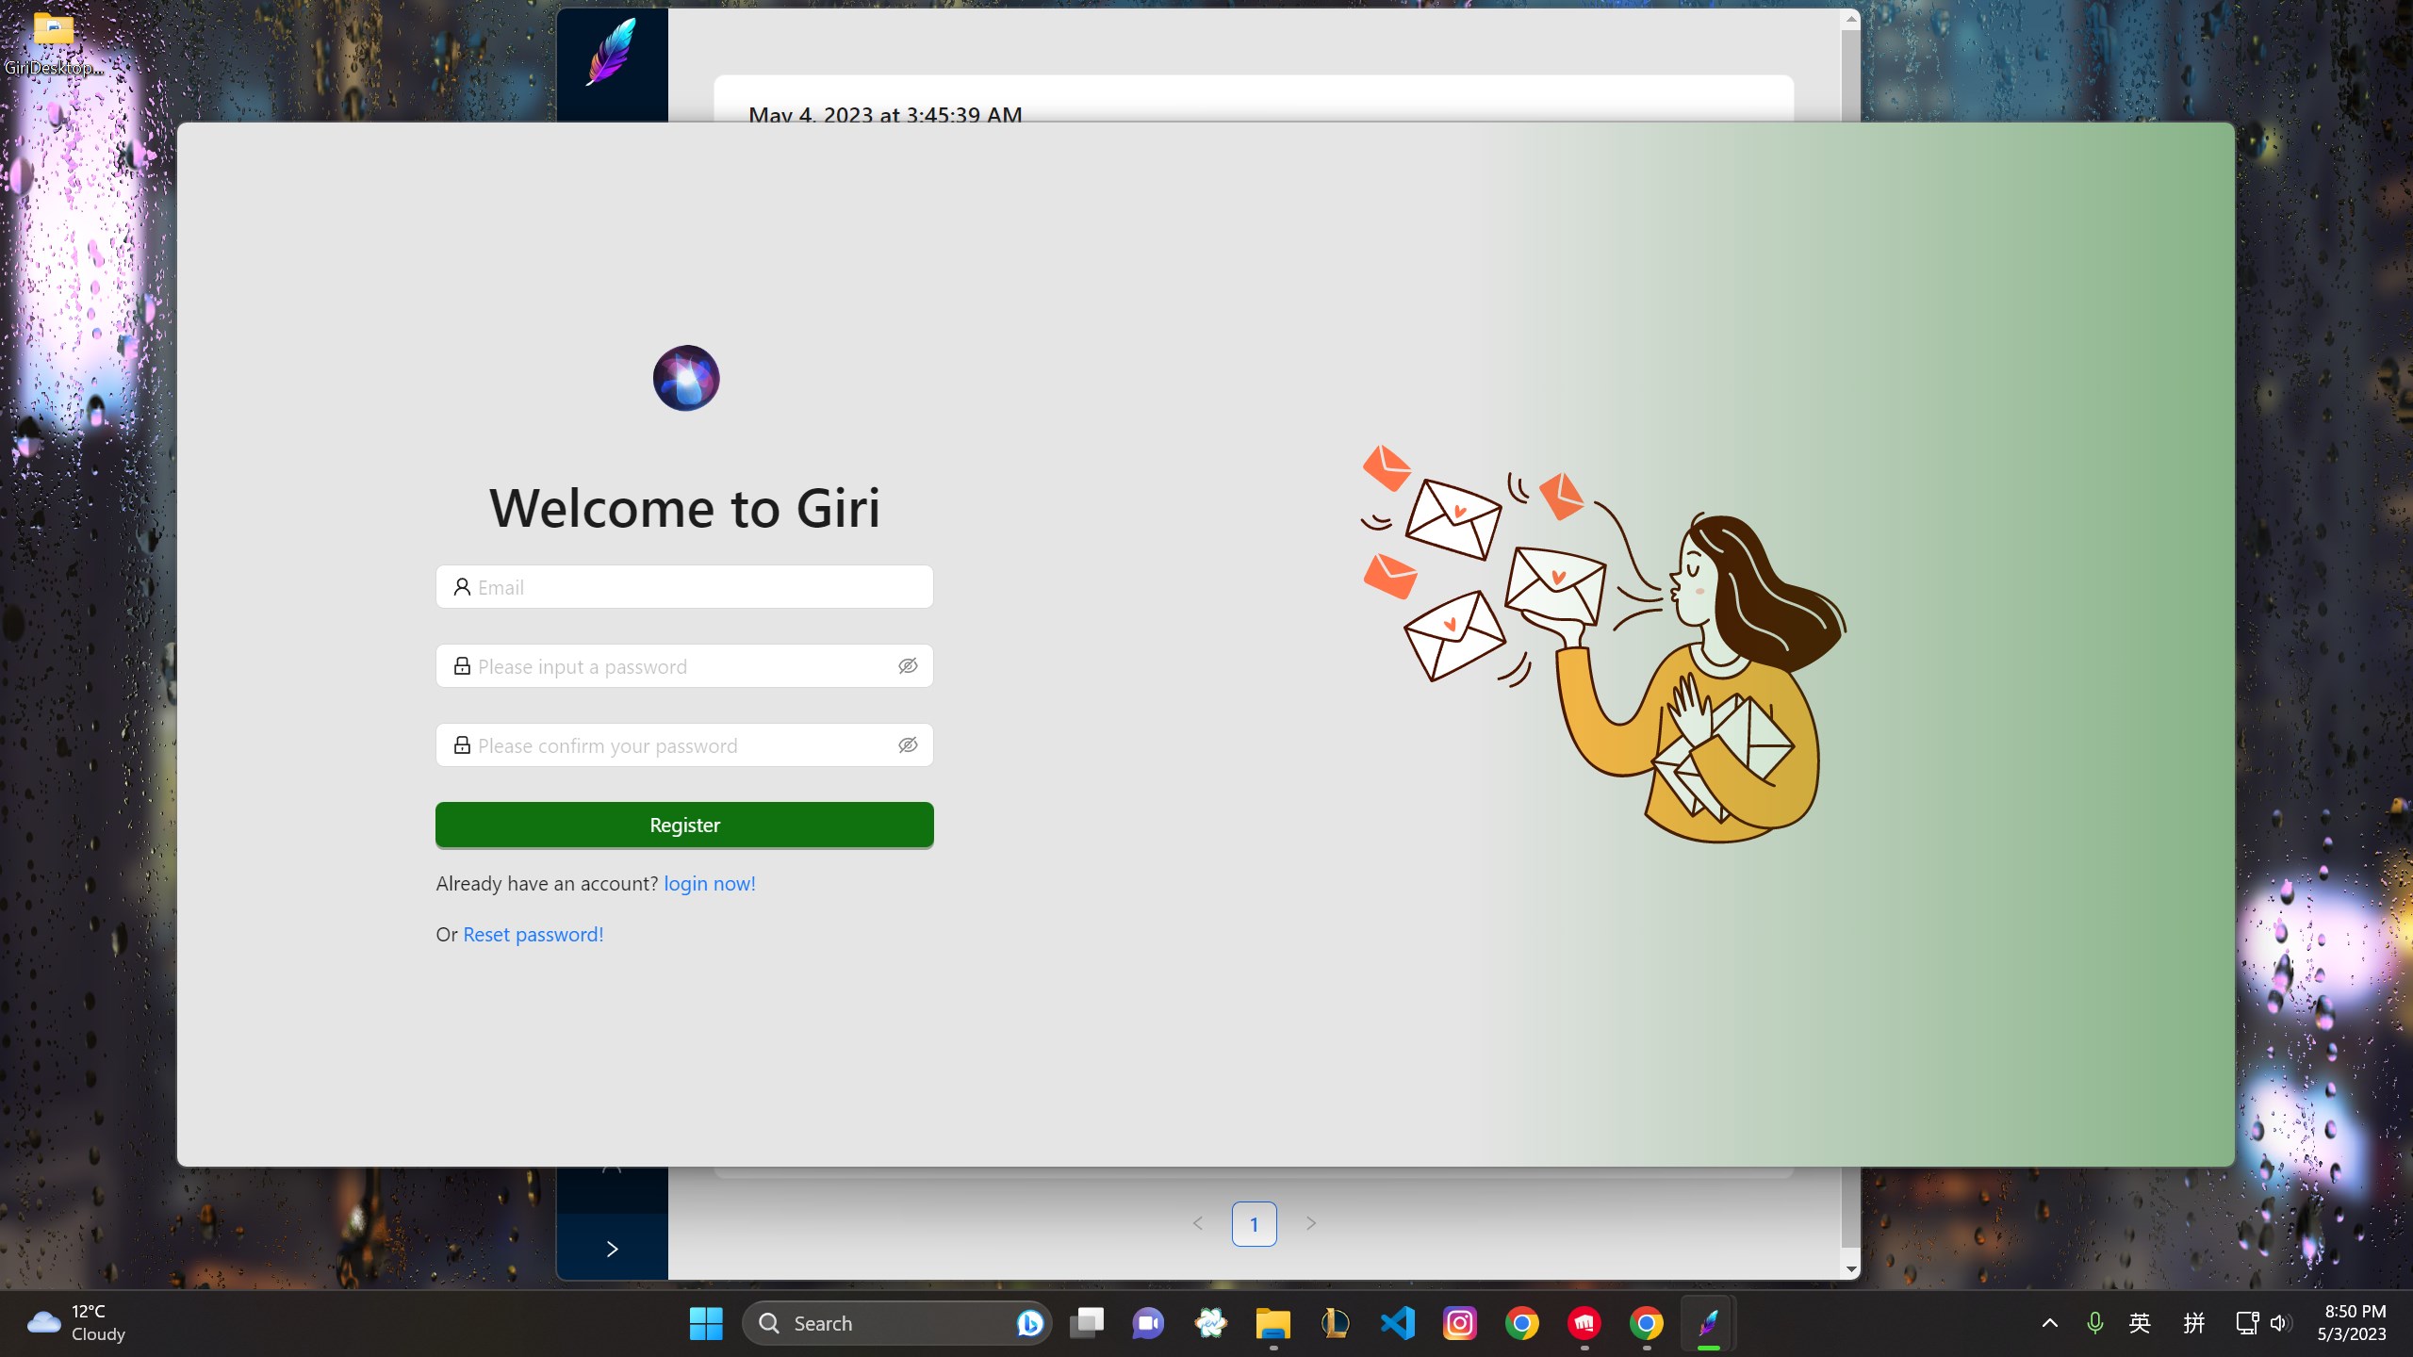Open the "login now!" link
Viewport: 2413px width, 1357px height.
[709, 884]
